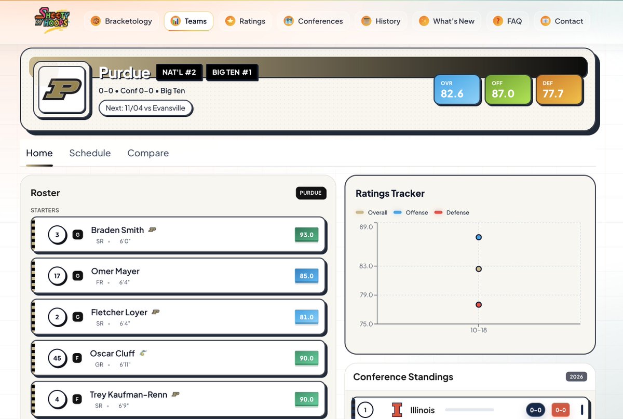Open Oscar Cluff player name

pos(113,353)
